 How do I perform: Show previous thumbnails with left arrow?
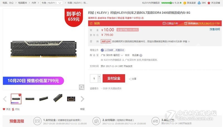(x=5, y=99)
